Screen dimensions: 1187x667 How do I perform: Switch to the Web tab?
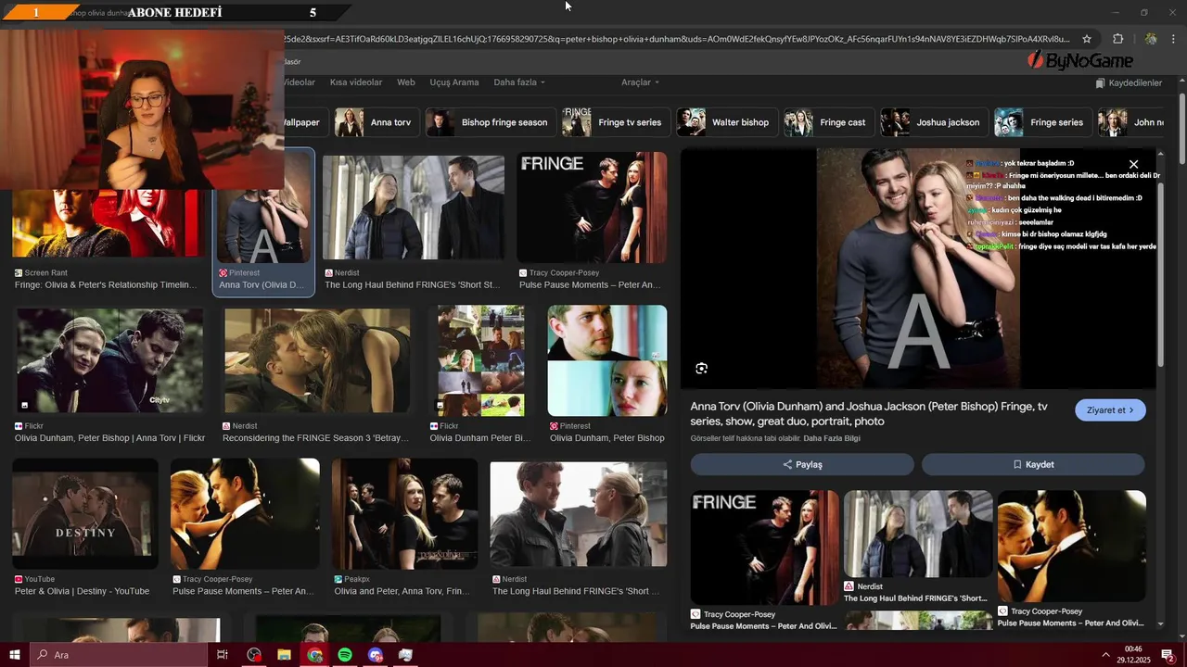(406, 82)
